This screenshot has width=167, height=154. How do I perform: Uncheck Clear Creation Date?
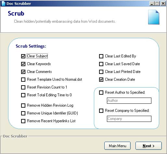point(101,79)
